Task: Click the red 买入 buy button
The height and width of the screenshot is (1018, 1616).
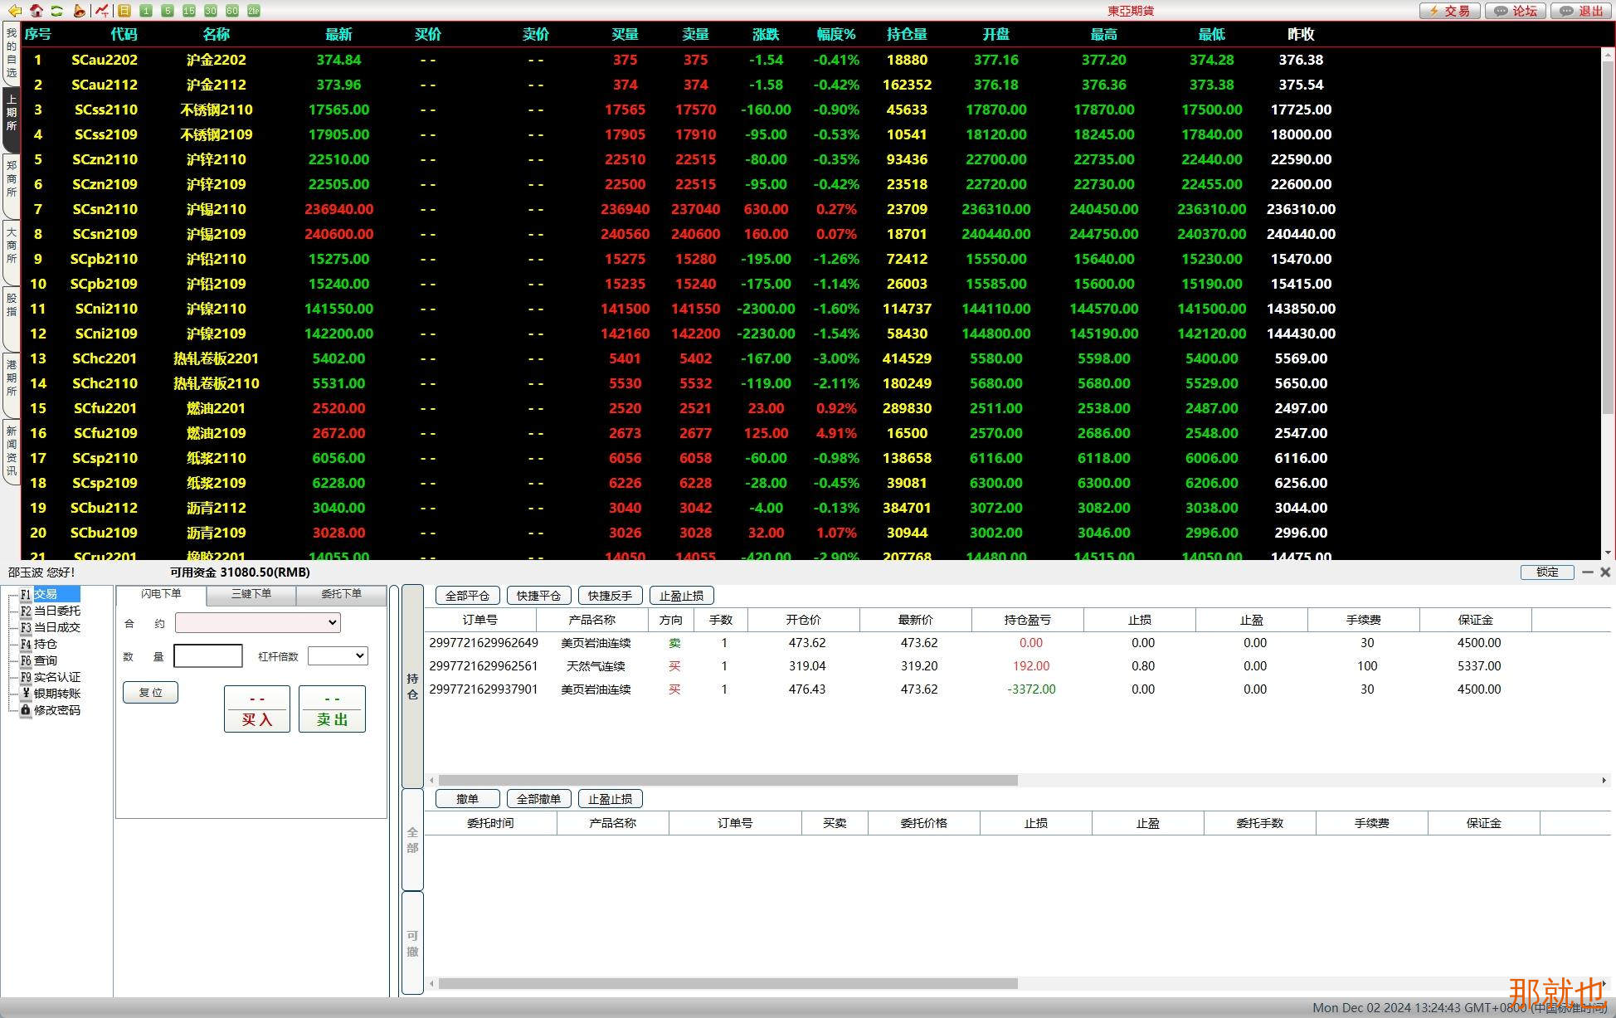Action: (x=257, y=709)
